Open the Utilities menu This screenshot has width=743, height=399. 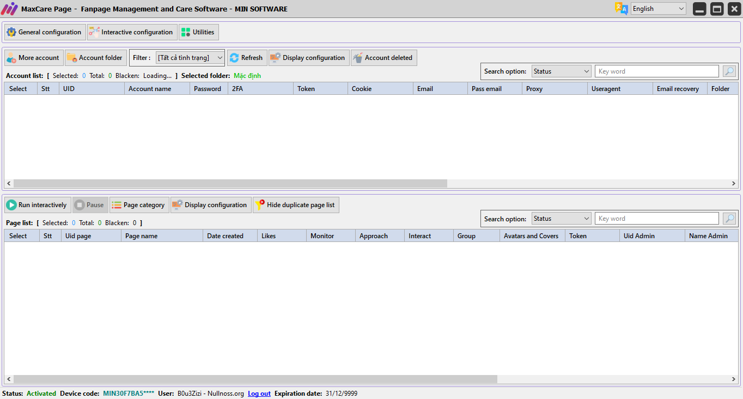[199, 32]
